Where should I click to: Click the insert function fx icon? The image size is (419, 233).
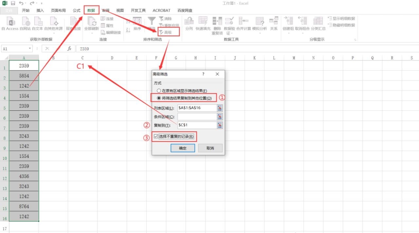(x=69, y=49)
